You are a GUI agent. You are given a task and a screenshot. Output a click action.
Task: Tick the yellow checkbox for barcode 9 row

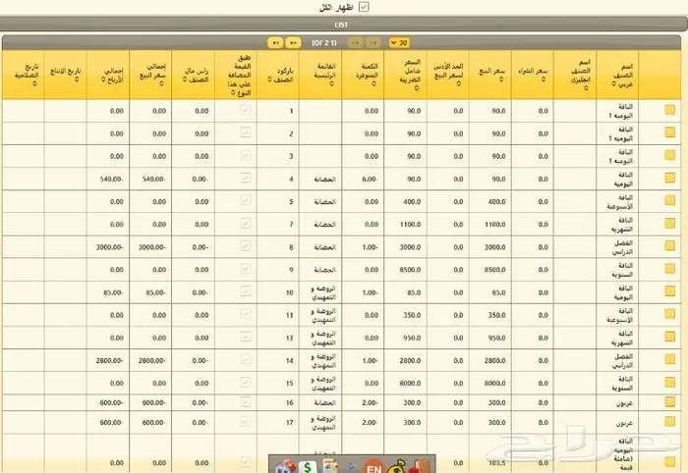click(669, 269)
